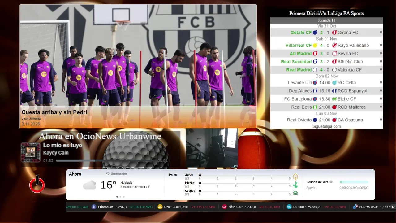
Task: Open venue pin for Getafe CF vs Girona FC
Action: 381,33
